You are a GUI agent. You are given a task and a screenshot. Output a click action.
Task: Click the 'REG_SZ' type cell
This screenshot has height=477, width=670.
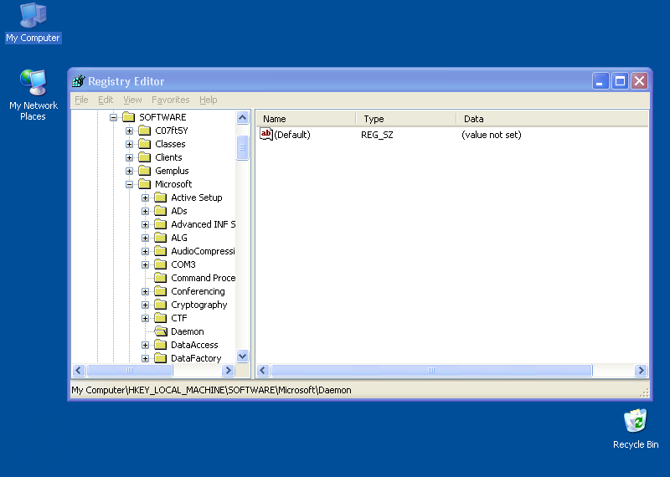pyautogui.click(x=377, y=135)
